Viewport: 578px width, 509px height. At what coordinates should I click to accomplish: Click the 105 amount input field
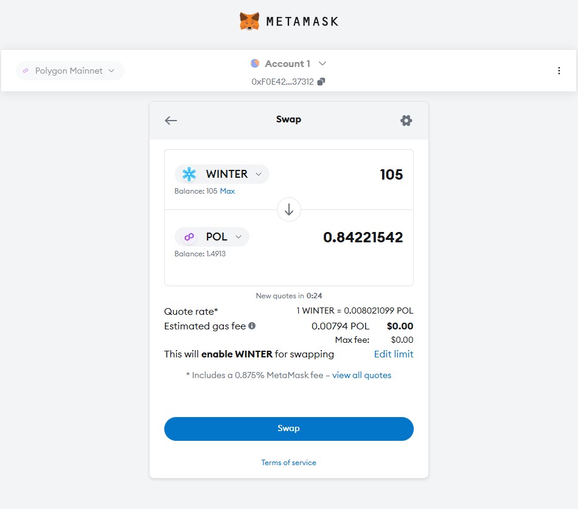pyautogui.click(x=365, y=175)
